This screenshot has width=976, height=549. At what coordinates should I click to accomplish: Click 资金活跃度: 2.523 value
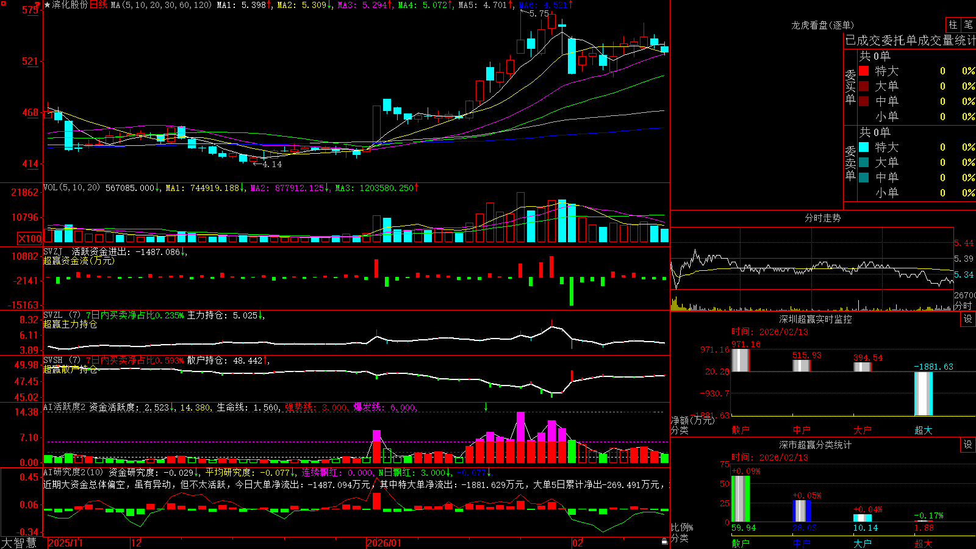coord(129,407)
